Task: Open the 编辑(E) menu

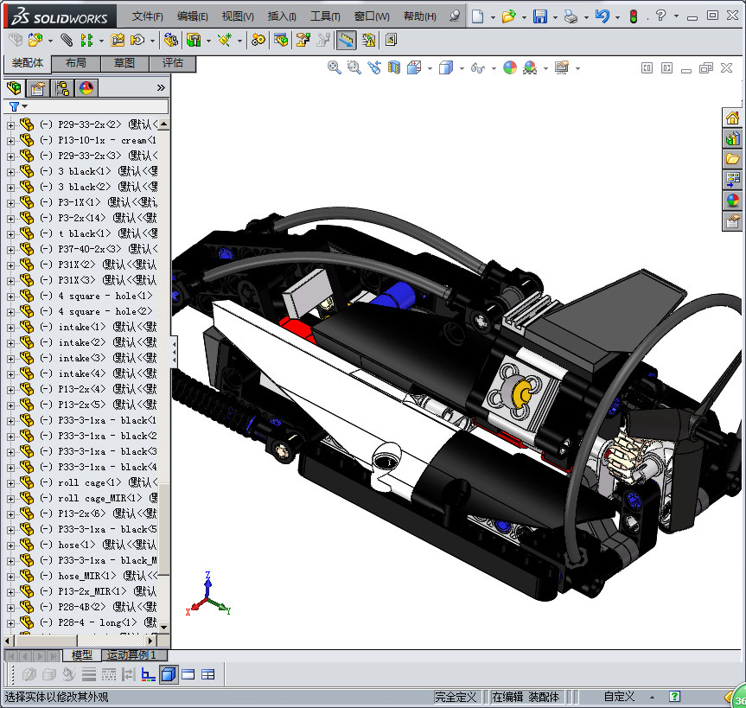Action: [192, 16]
